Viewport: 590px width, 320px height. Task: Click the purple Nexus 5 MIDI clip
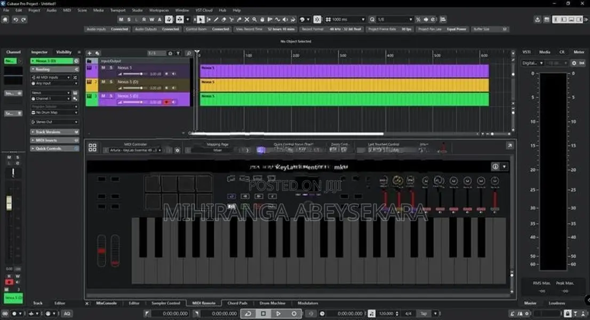pos(344,71)
